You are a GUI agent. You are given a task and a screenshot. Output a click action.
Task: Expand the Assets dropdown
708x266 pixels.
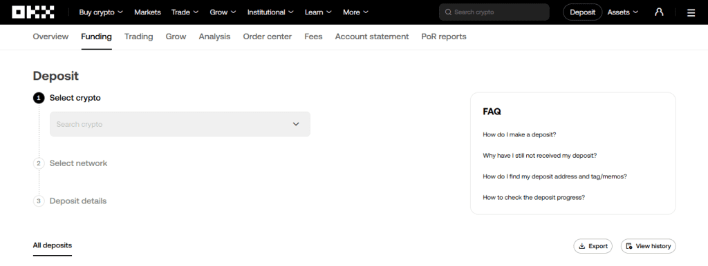click(623, 12)
